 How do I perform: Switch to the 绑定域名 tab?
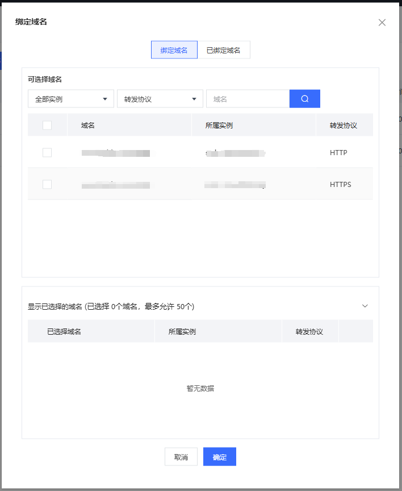pos(174,50)
